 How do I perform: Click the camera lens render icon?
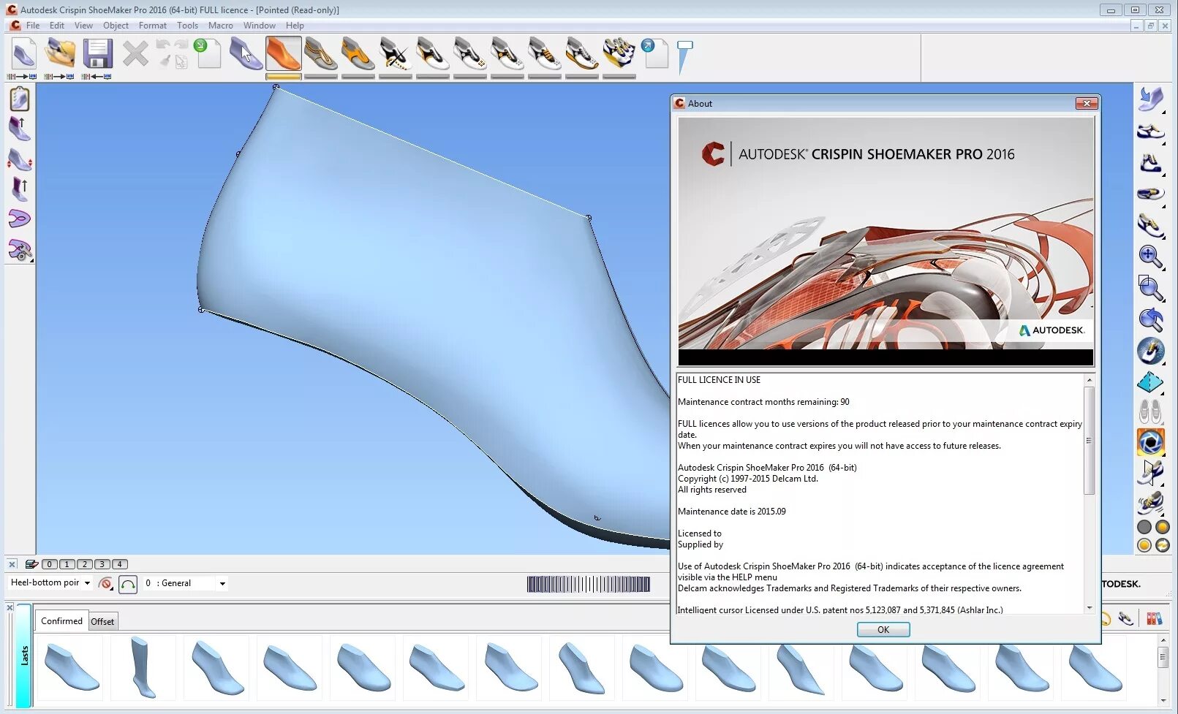[1150, 441]
